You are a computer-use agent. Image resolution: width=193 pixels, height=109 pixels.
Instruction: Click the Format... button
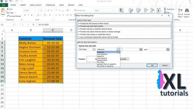point(124,59)
